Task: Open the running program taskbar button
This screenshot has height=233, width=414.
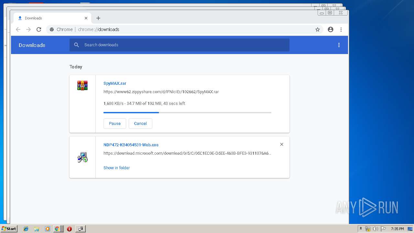Action: [80, 229]
